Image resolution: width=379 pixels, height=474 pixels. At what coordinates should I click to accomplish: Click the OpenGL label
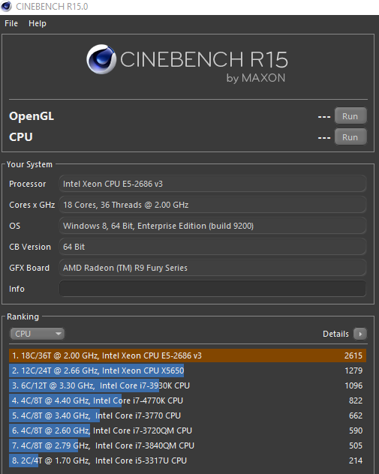(x=32, y=116)
